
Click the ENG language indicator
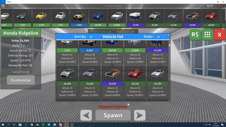(210, 125)
